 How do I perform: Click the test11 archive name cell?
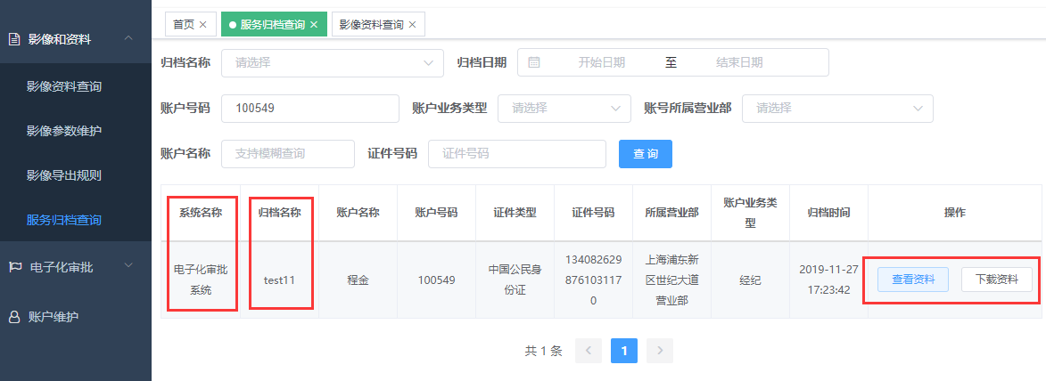coord(279,280)
